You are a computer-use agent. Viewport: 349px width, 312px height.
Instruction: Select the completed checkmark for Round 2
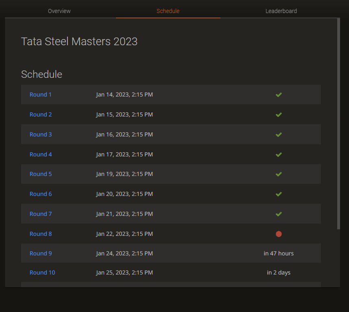click(x=279, y=114)
